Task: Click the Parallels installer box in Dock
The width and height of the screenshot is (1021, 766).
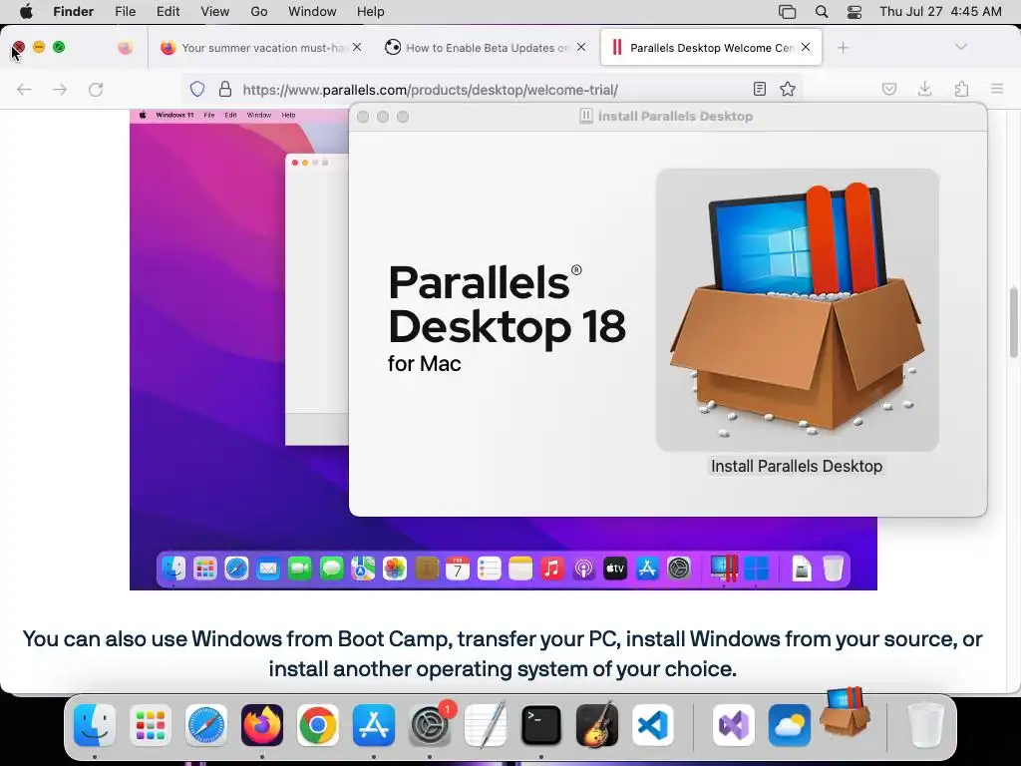Action: pyautogui.click(x=846, y=711)
